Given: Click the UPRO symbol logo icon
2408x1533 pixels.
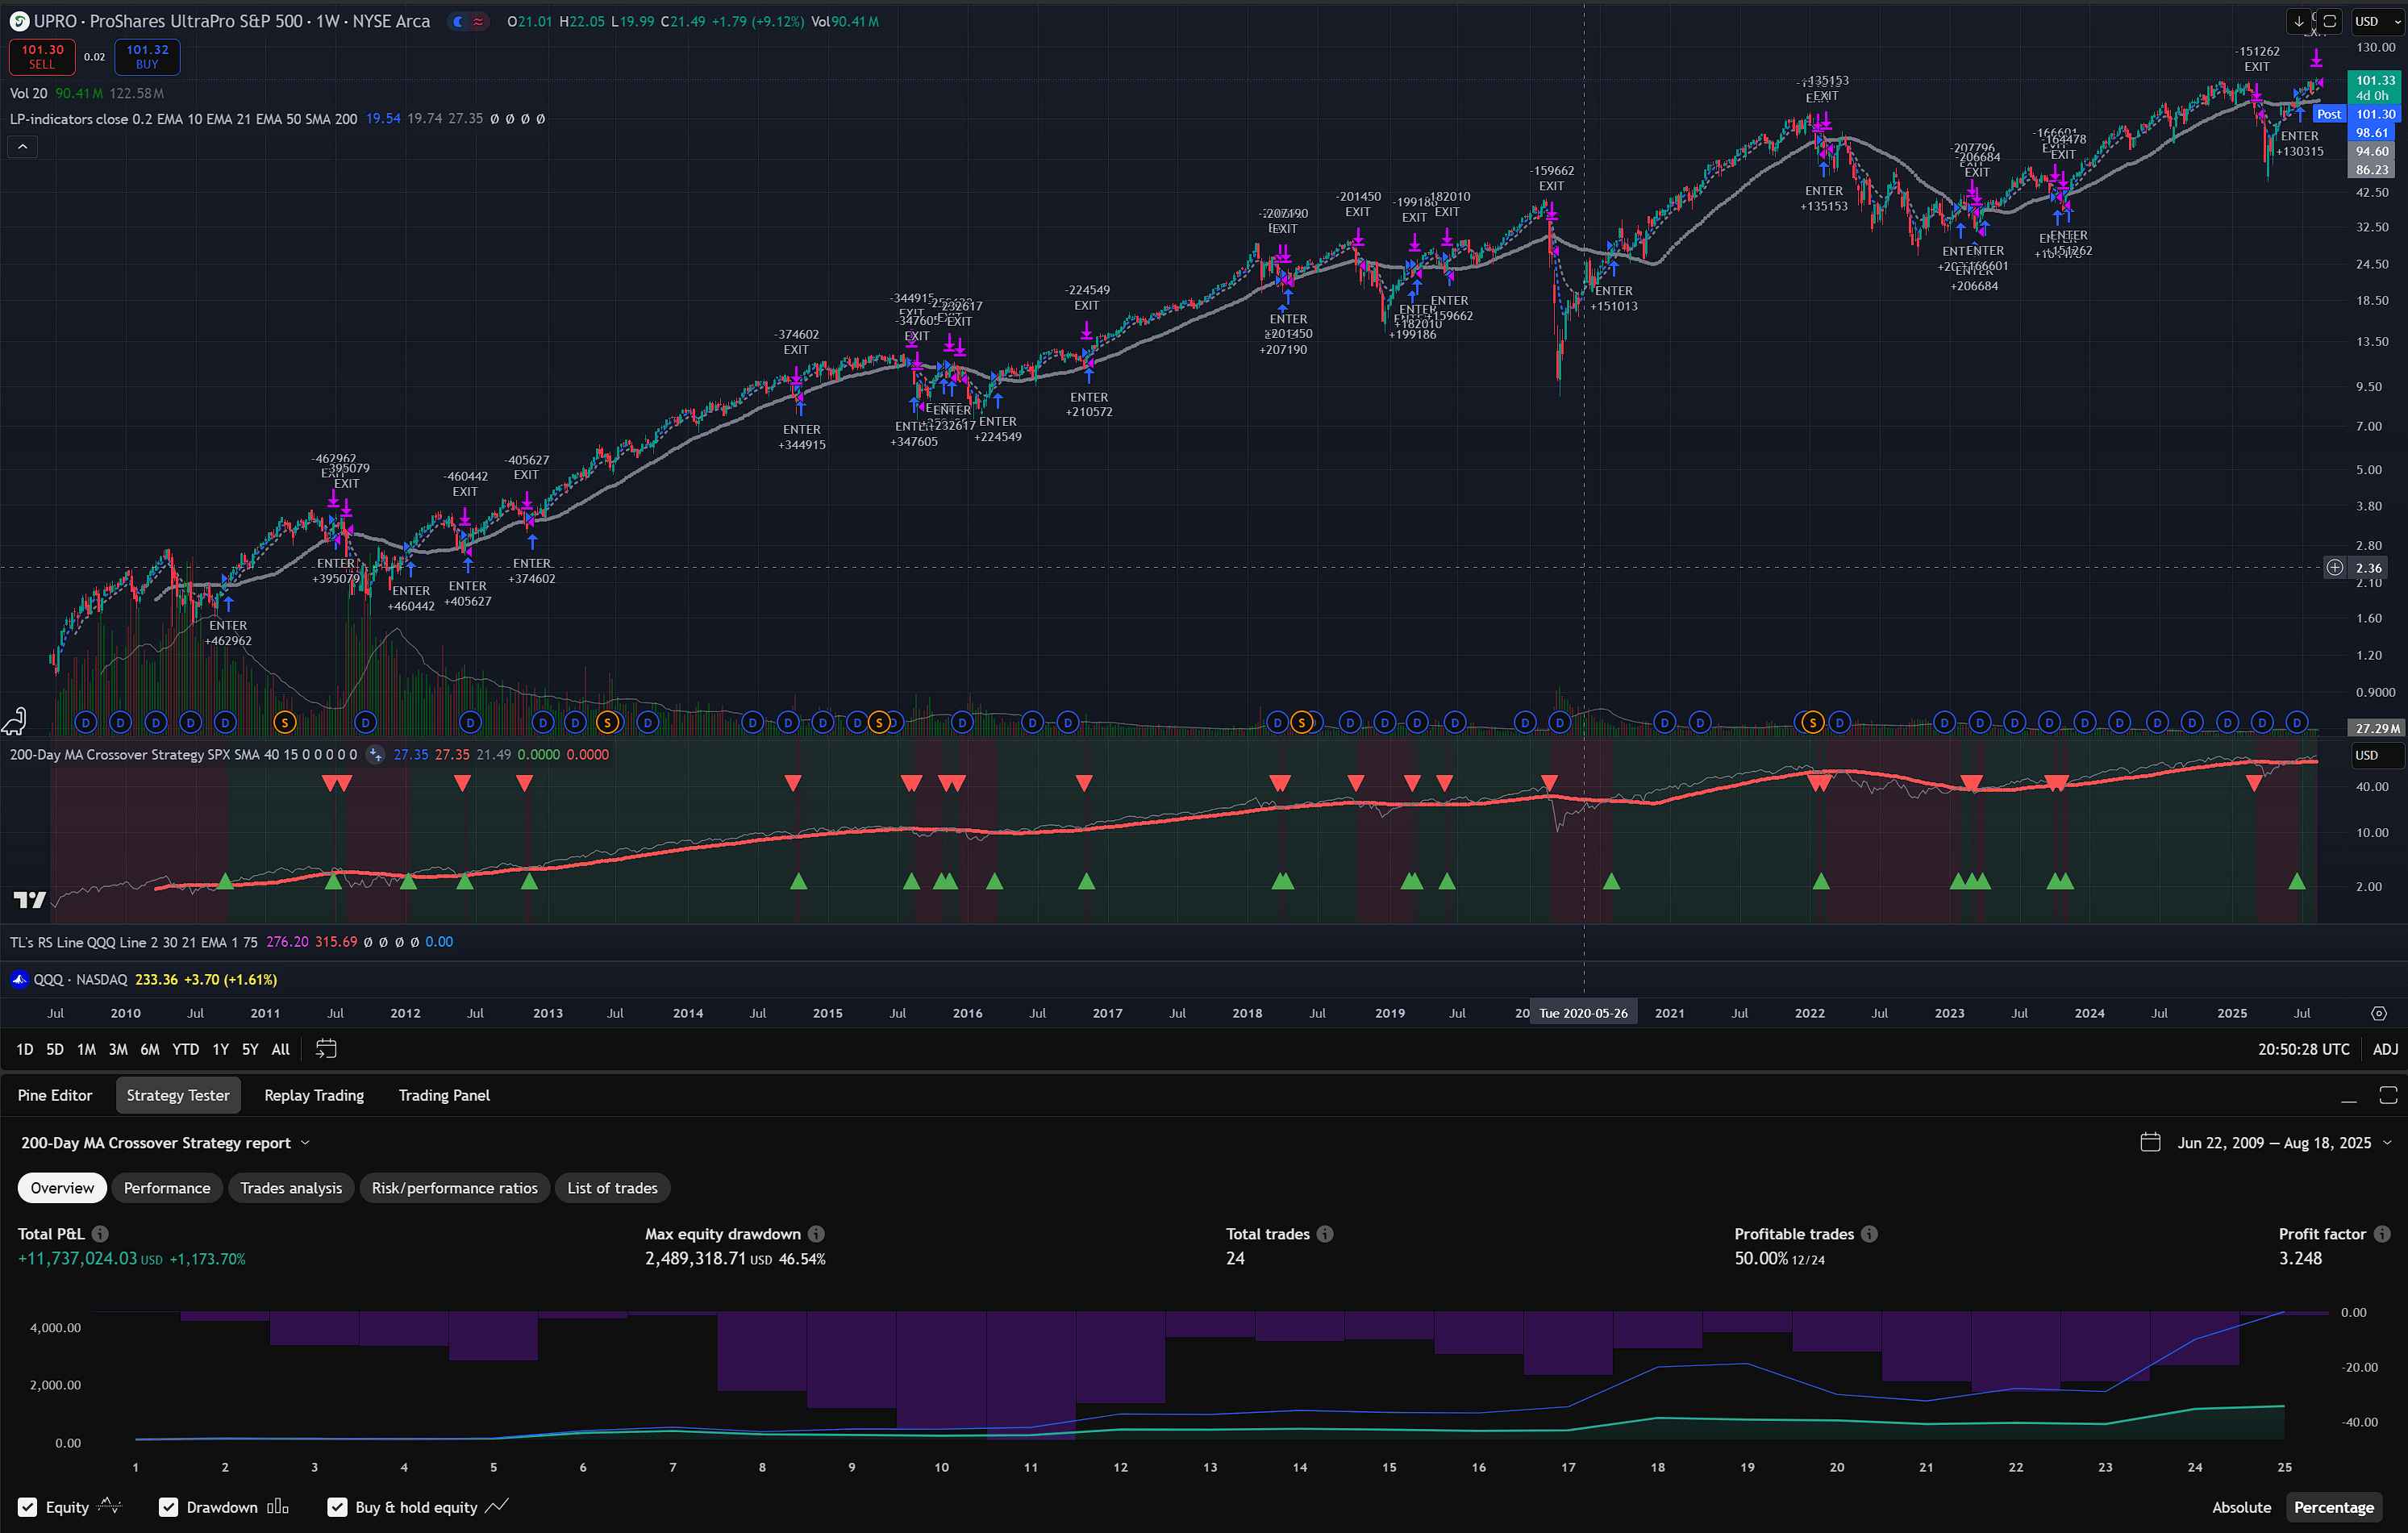Looking at the screenshot, I should pyautogui.click(x=19, y=21).
